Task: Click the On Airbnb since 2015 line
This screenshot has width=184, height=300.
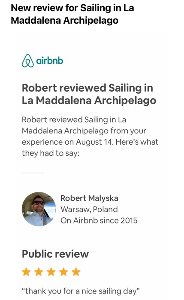Action: click(x=99, y=220)
